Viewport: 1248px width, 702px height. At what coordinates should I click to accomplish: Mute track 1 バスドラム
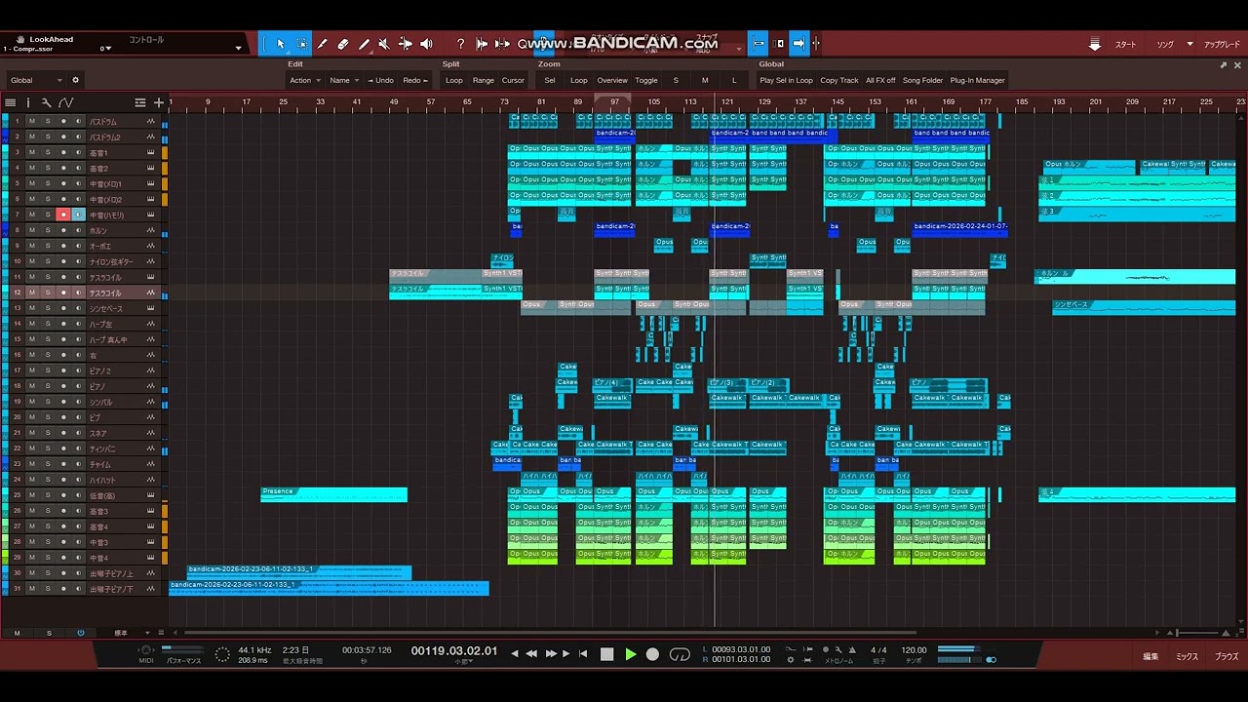coord(32,121)
